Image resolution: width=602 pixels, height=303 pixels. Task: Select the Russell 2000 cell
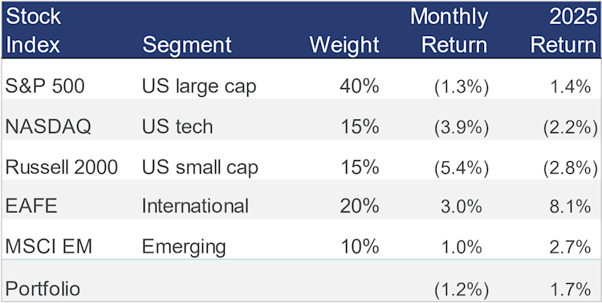[62, 168]
